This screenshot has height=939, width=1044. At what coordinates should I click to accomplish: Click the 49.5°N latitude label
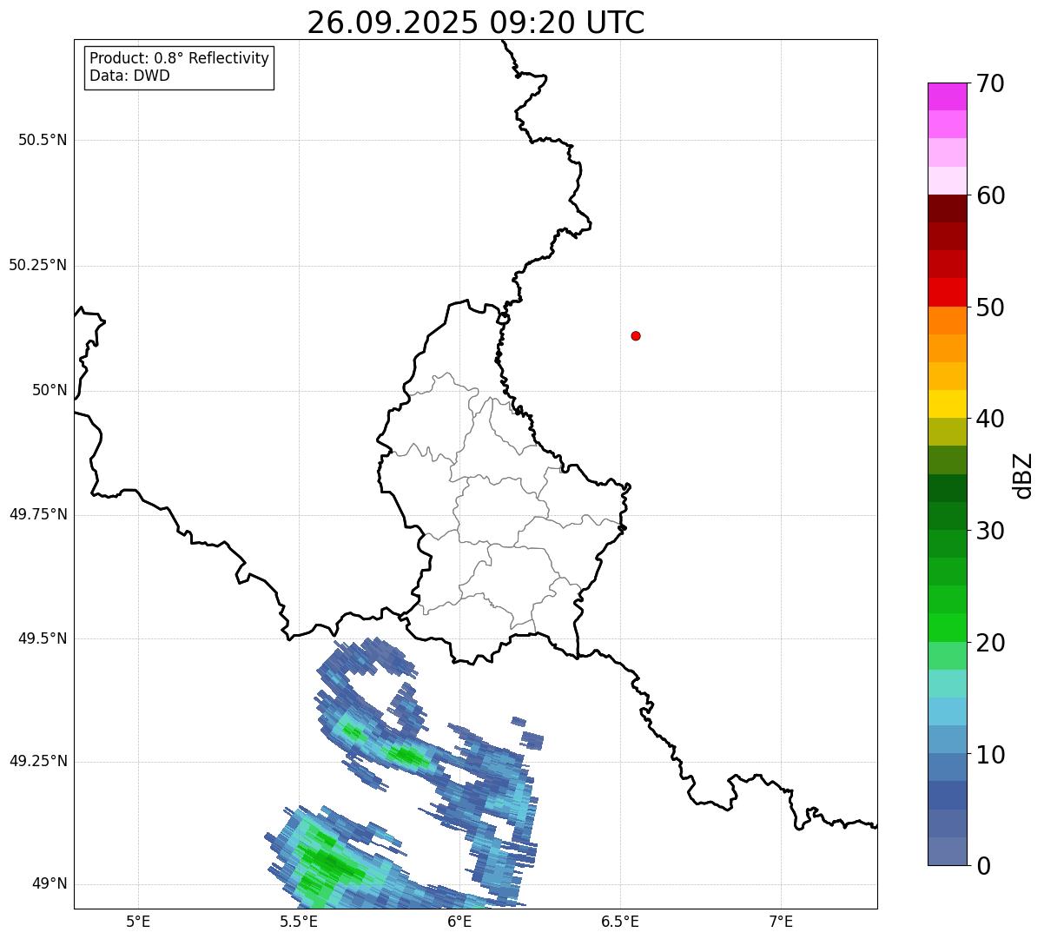[43, 638]
